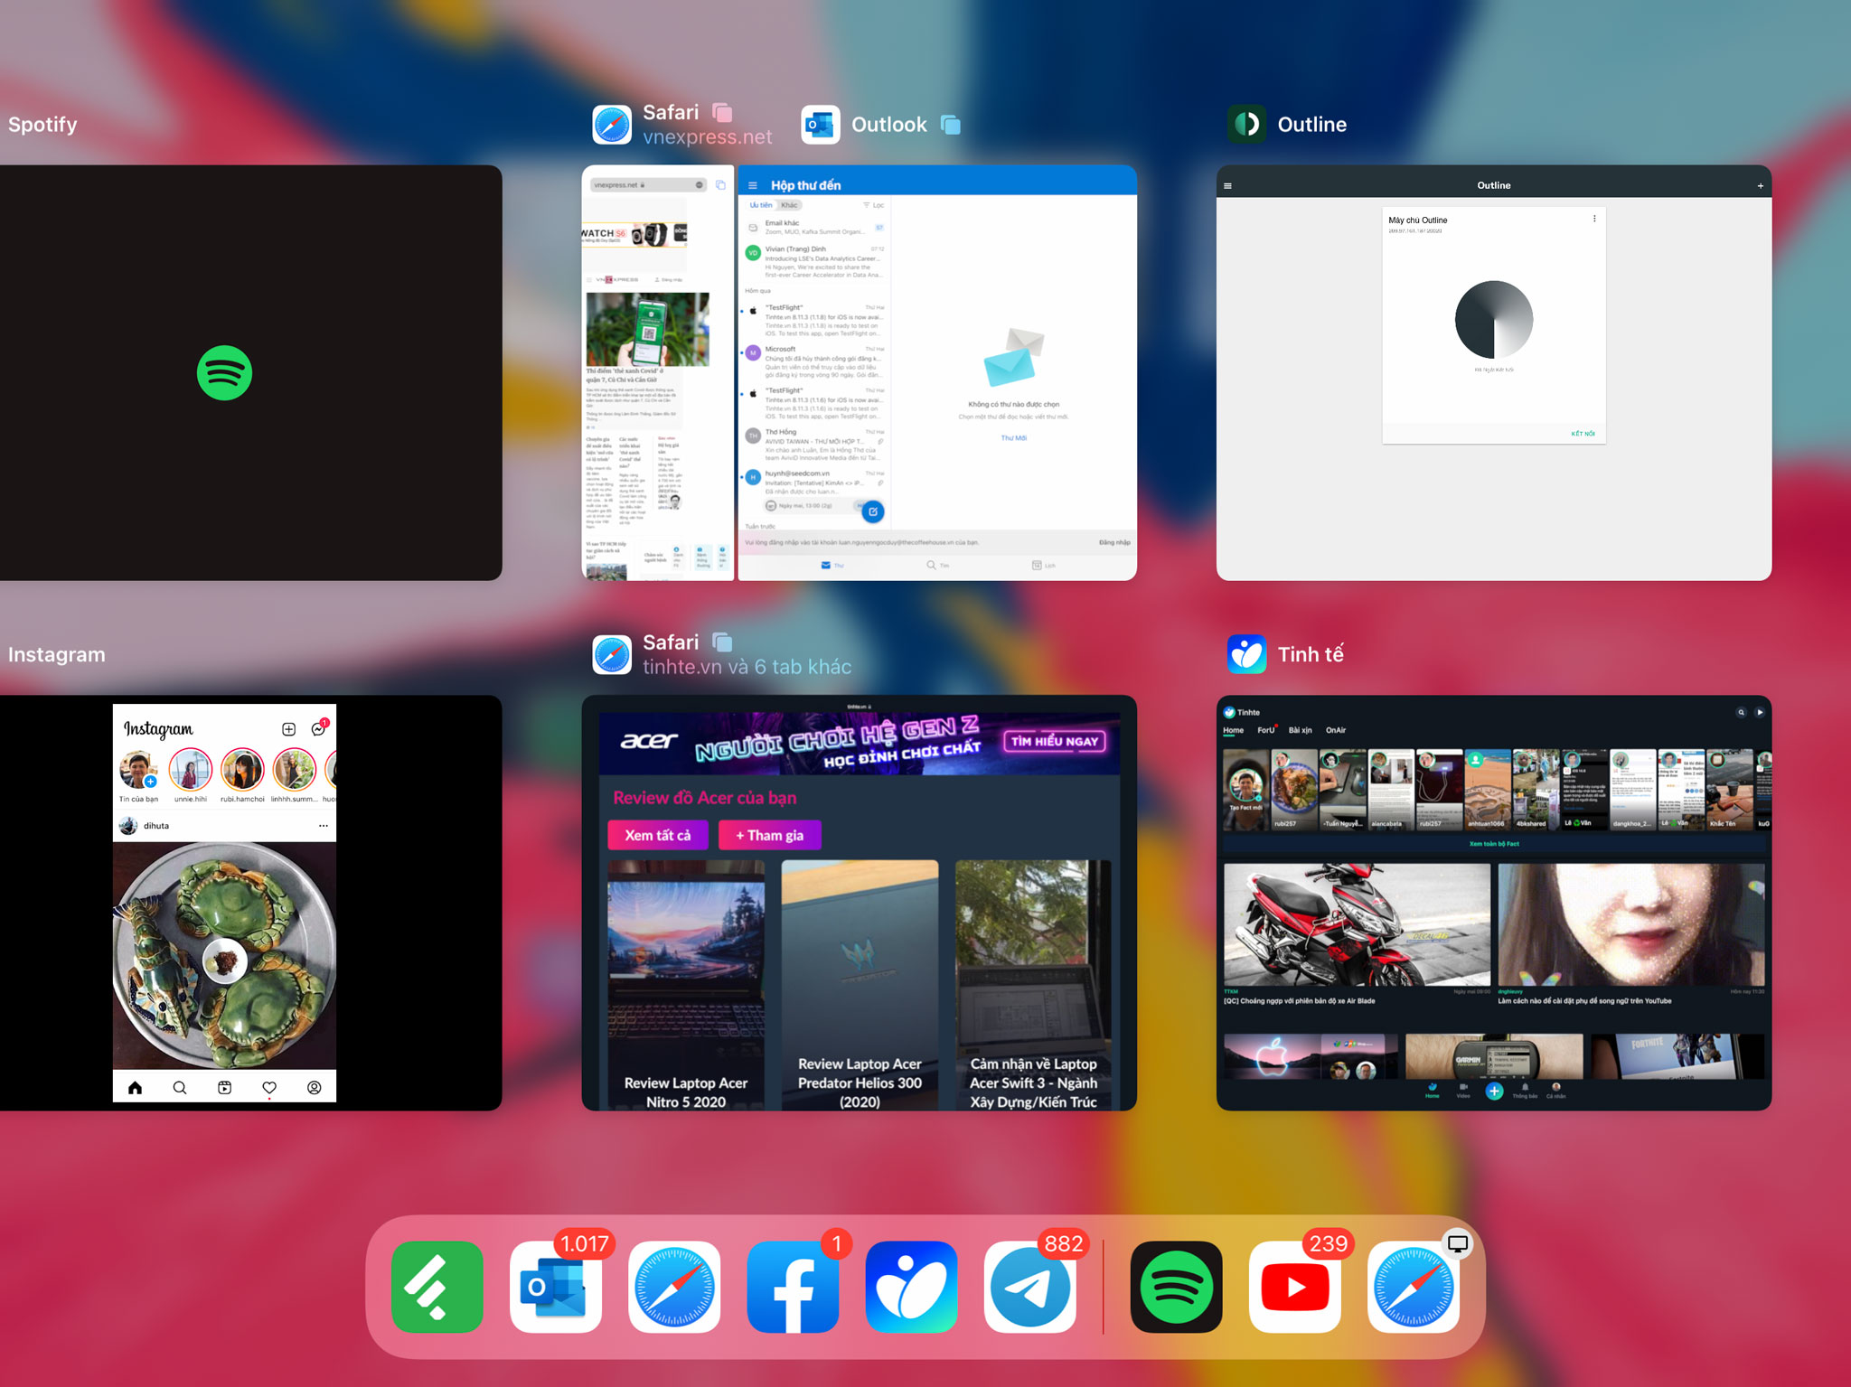The width and height of the screenshot is (1851, 1387).
Task: Click Xem tất cả button on tinhte page
Action: point(658,835)
